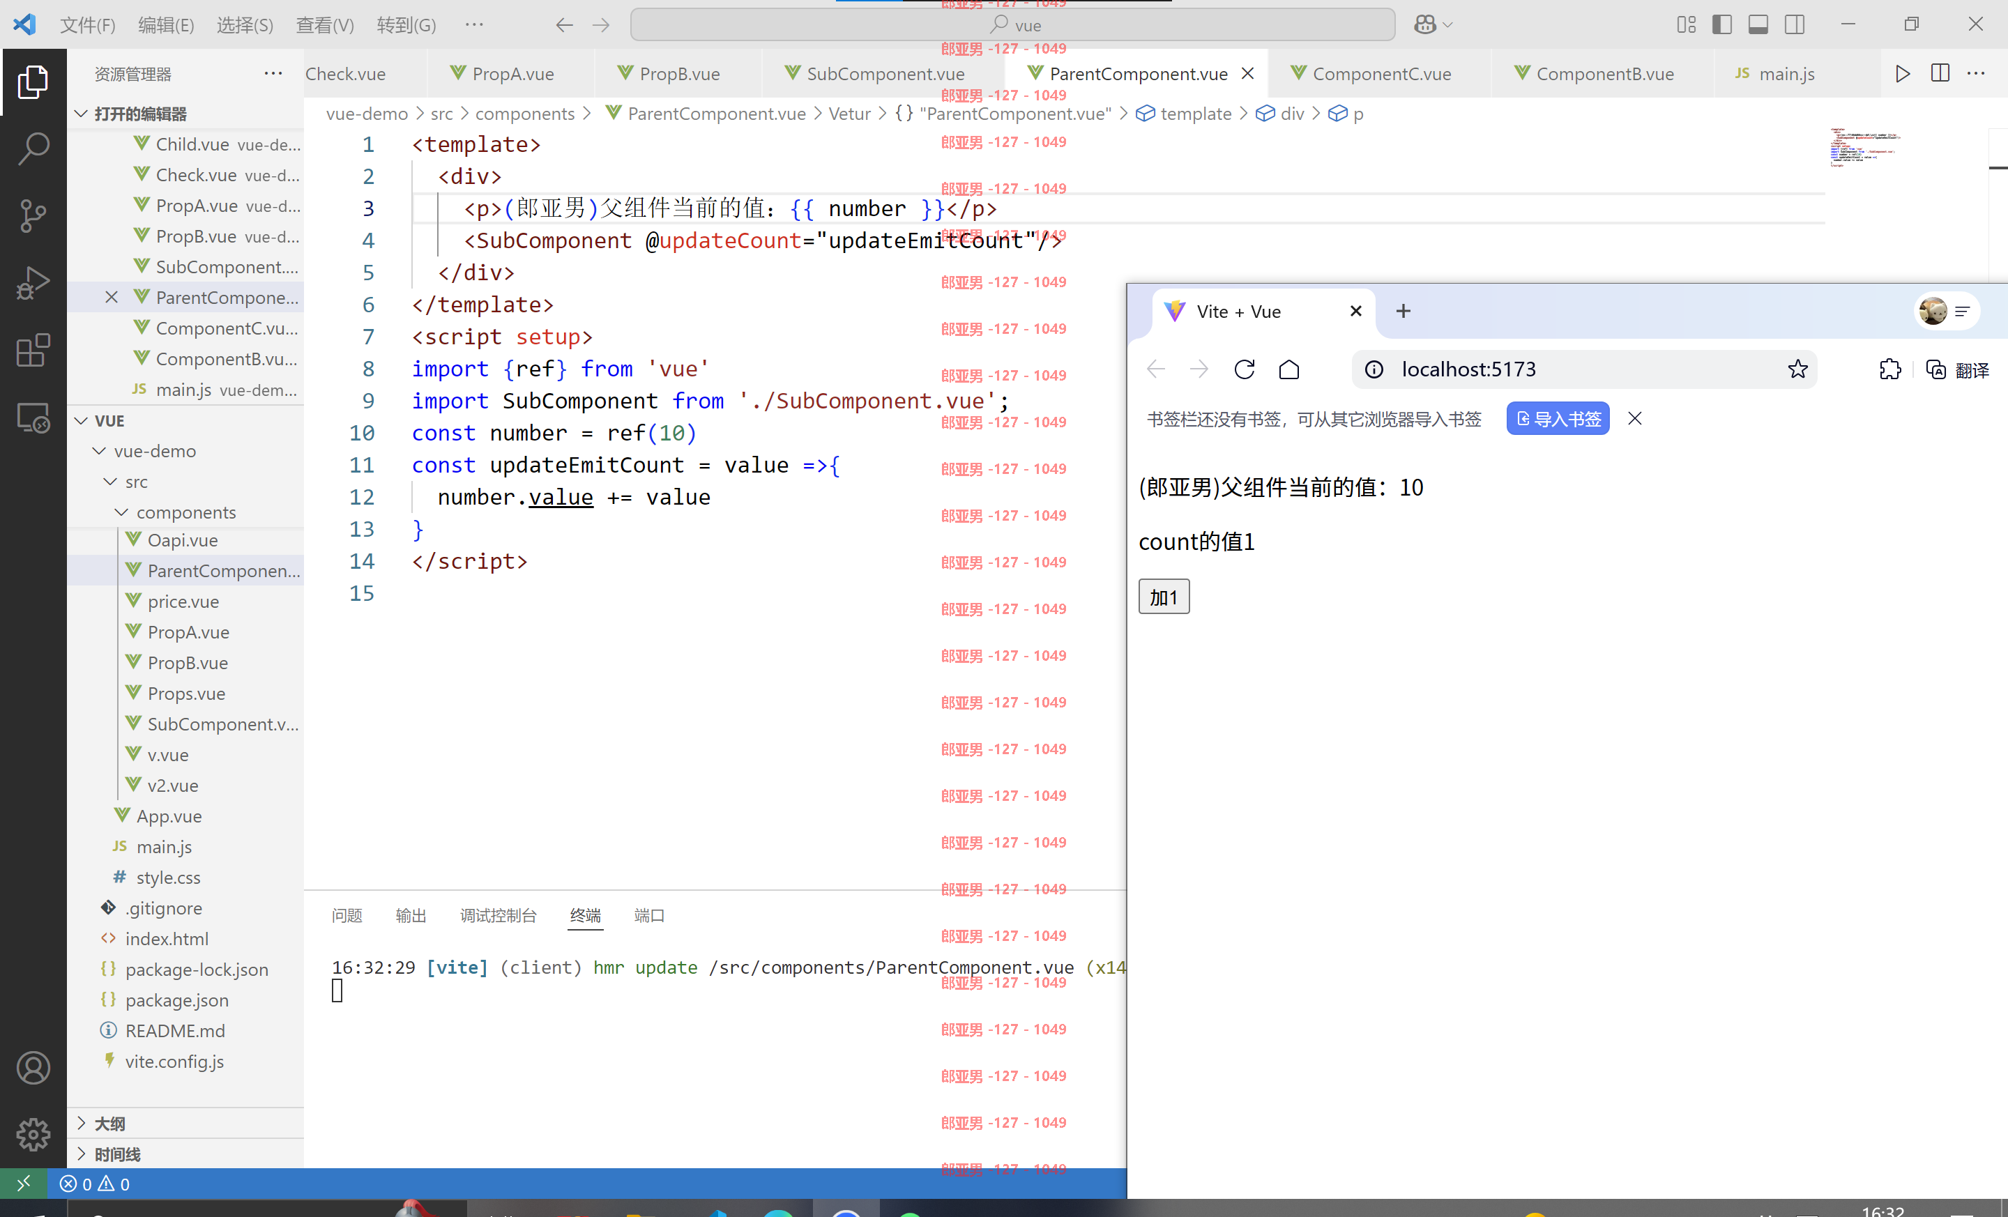Open the Search view in activity bar
Screen dimensions: 2008x1217
(x=33, y=148)
